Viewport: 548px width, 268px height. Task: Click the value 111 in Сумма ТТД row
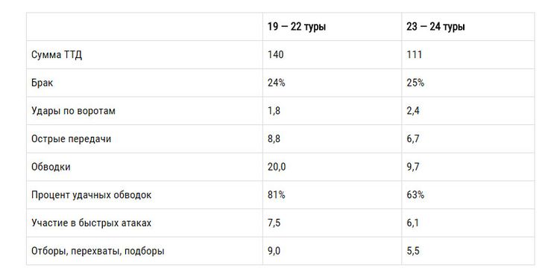pyautogui.click(x=414, y=55)
